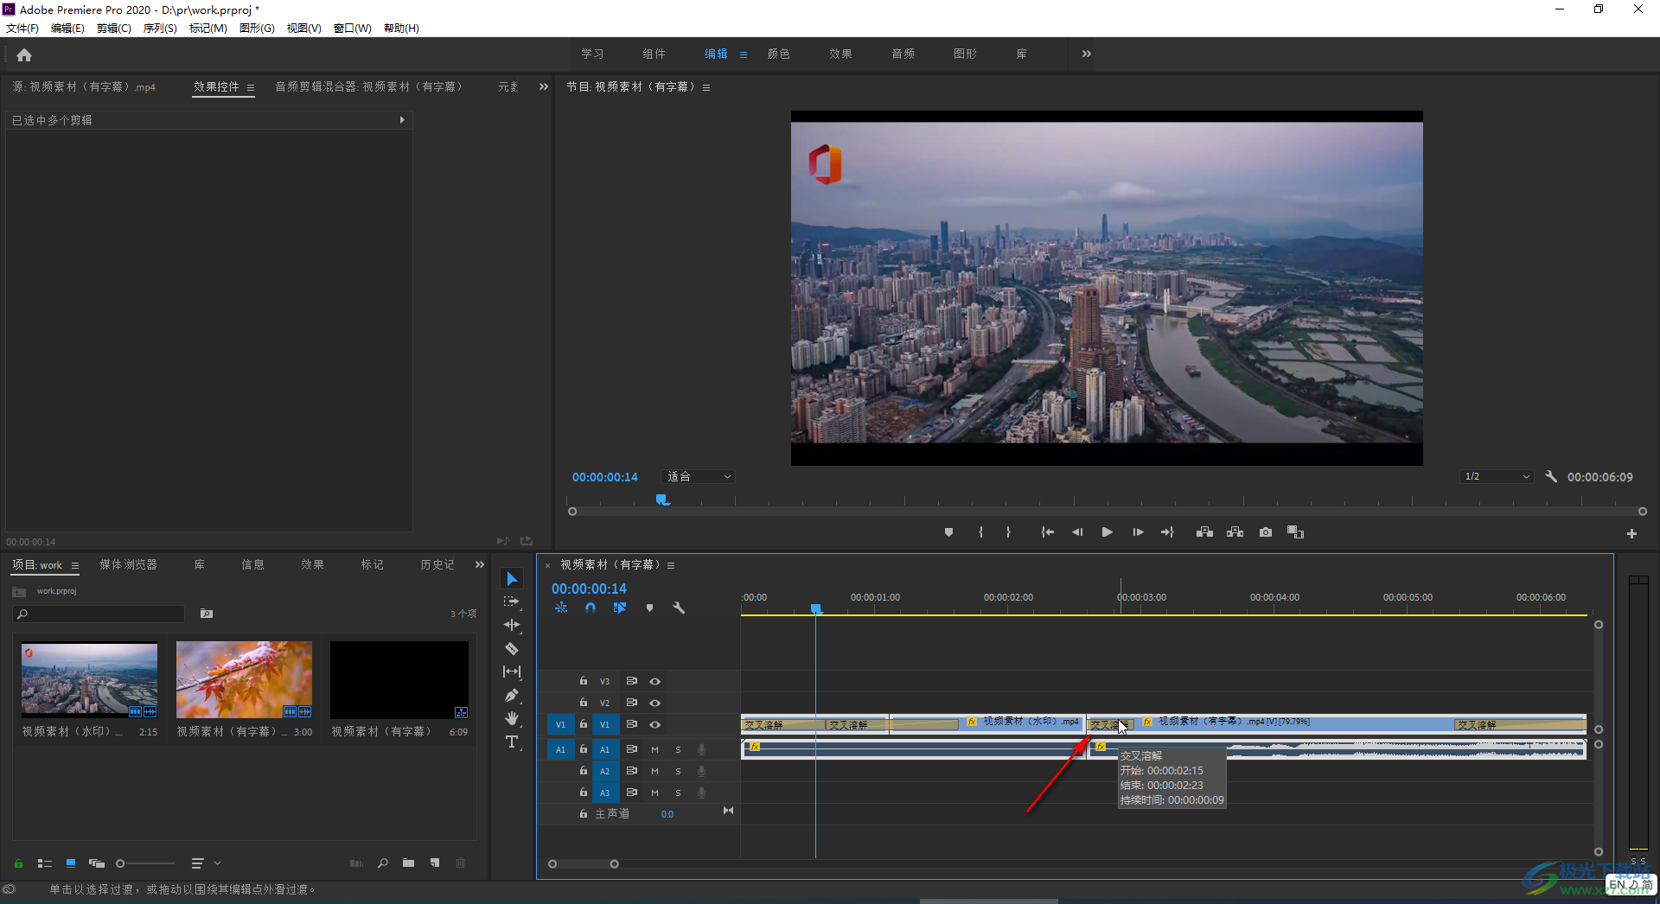This screenshot has height=904, width=1660.
Task: Click Mark In bracket button
Action: [x=980, y=532]
